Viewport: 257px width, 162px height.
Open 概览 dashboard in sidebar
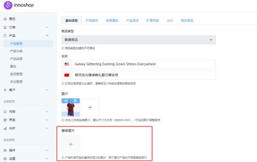(12, 19)
